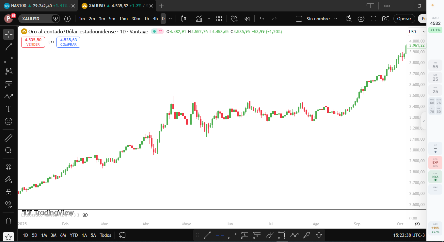Click the COMPRAR buy button
The image size is (444, 242).
68,42
